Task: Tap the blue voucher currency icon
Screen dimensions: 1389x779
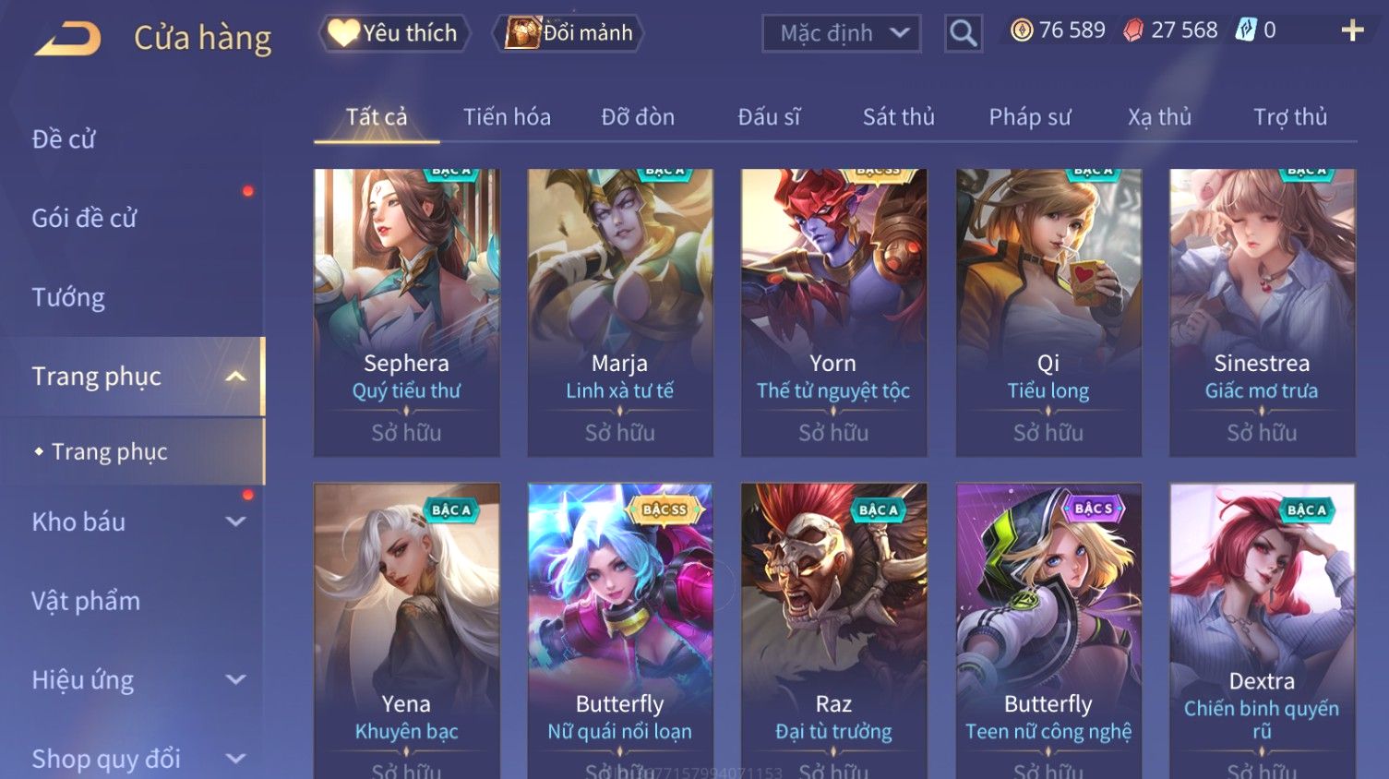Action: tap(1246, 30)
